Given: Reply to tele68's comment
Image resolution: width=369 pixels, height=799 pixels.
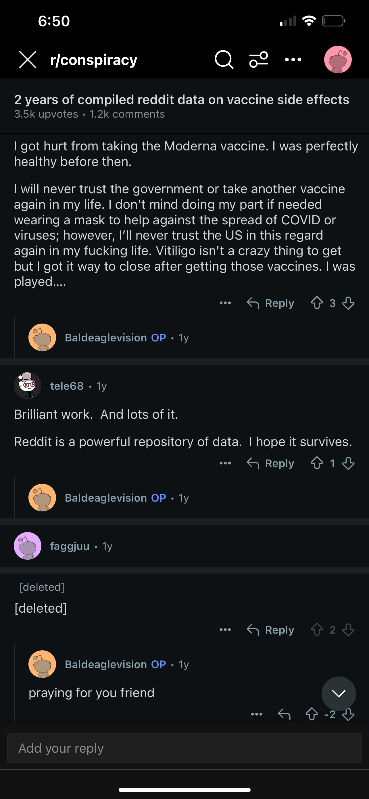Looking at the screenshot, I should (x=270, y=463).
